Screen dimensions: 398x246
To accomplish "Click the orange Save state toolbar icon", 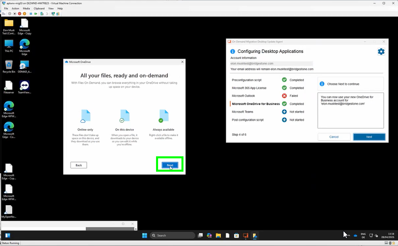I will pos(25,14).
